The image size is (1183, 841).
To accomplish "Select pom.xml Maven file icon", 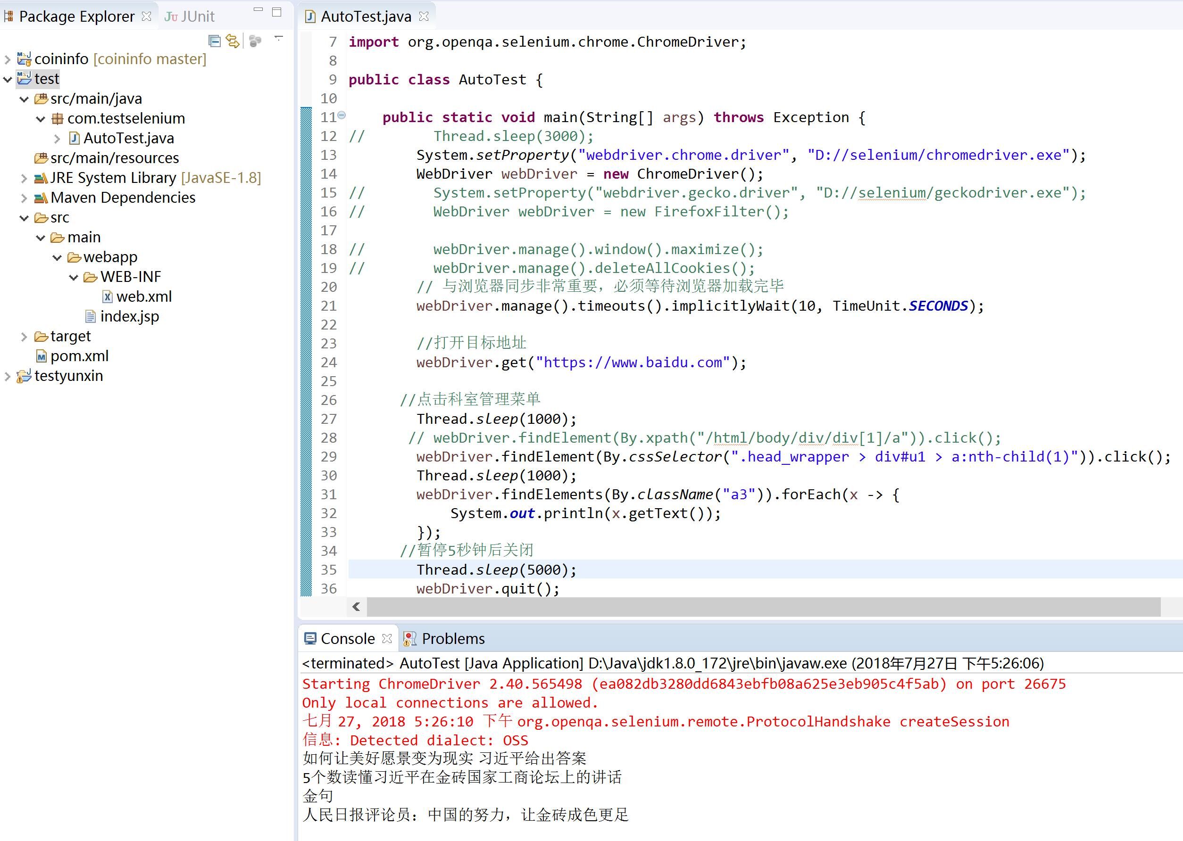I will coord(42,356).
